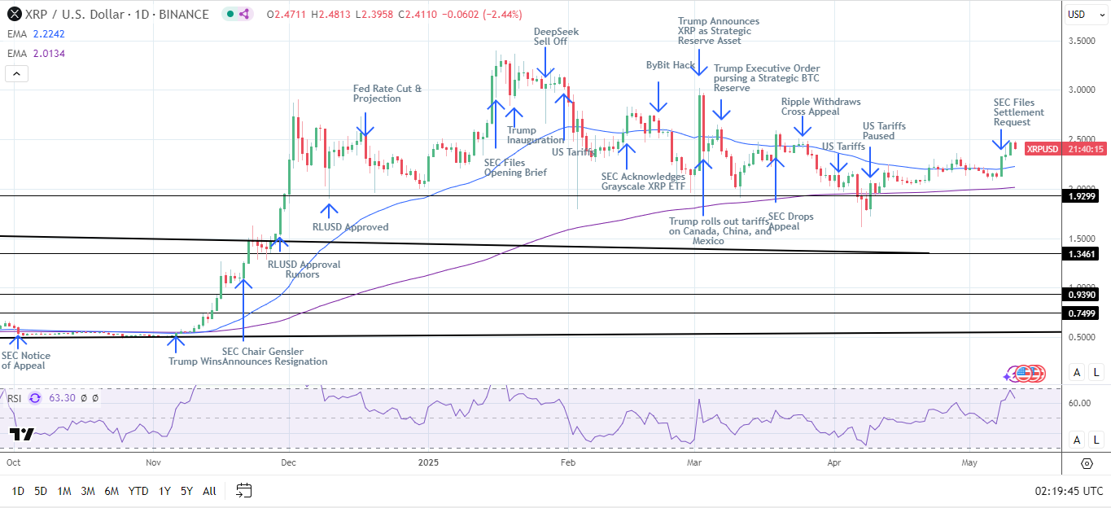Select the 'SEC Notice of Appeal' annotation
Screen dimensions: 1111x508
click(25, 361)
